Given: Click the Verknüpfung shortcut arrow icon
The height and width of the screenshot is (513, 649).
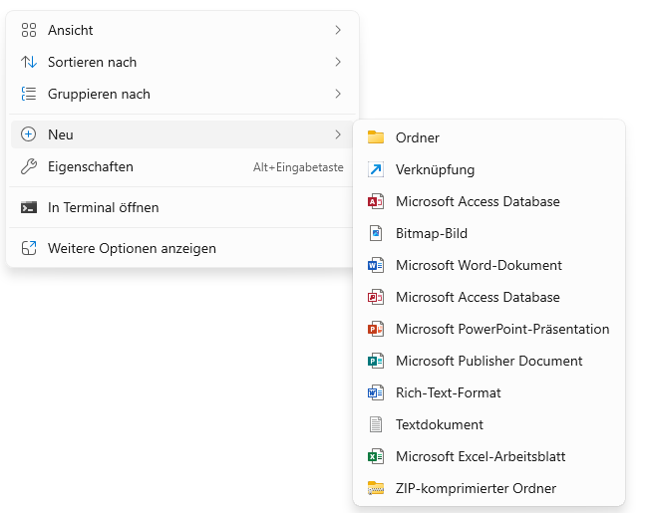Looking at the screenshot, I should pos(376,169).
